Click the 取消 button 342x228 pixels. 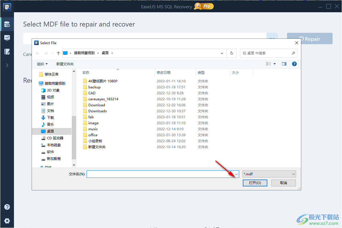coord(284,183)
